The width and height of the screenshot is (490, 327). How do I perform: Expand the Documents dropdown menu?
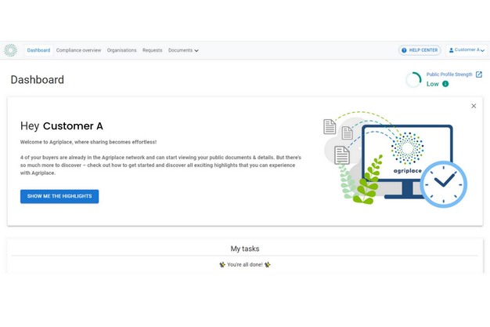coord(181,50)
